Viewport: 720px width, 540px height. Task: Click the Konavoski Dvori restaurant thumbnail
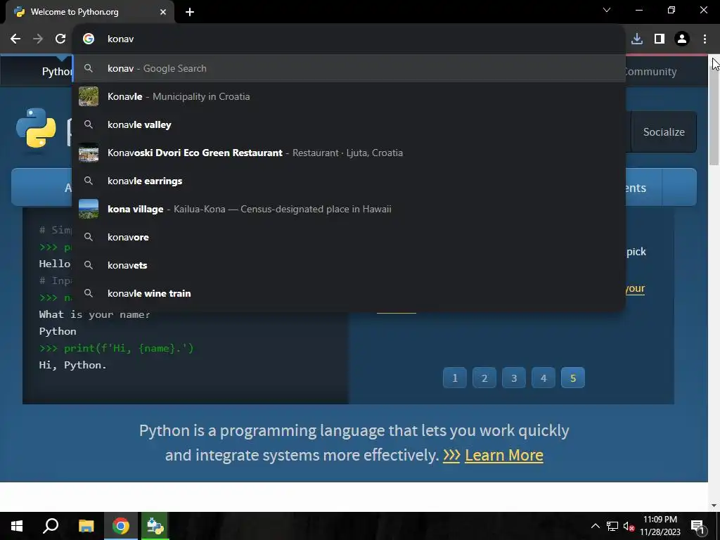[x=89, y=153]
